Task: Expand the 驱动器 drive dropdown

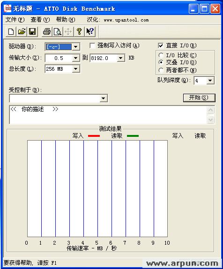Action: click(75, 47)
